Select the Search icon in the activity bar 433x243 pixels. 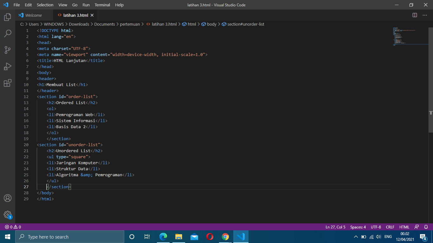tap(8, 33)
